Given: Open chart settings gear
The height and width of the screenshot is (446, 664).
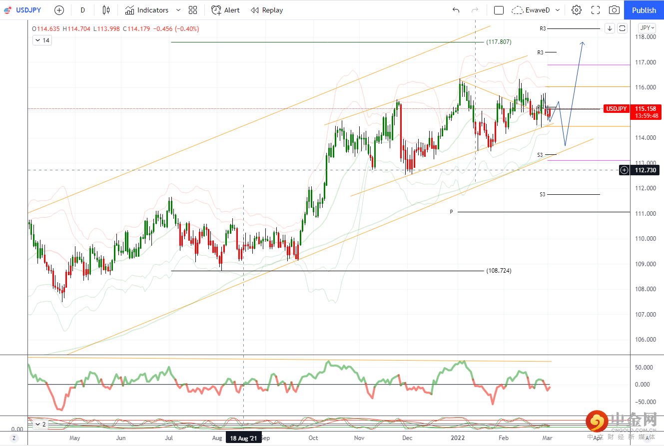Looking at the screenshot, I should (577, 10).
